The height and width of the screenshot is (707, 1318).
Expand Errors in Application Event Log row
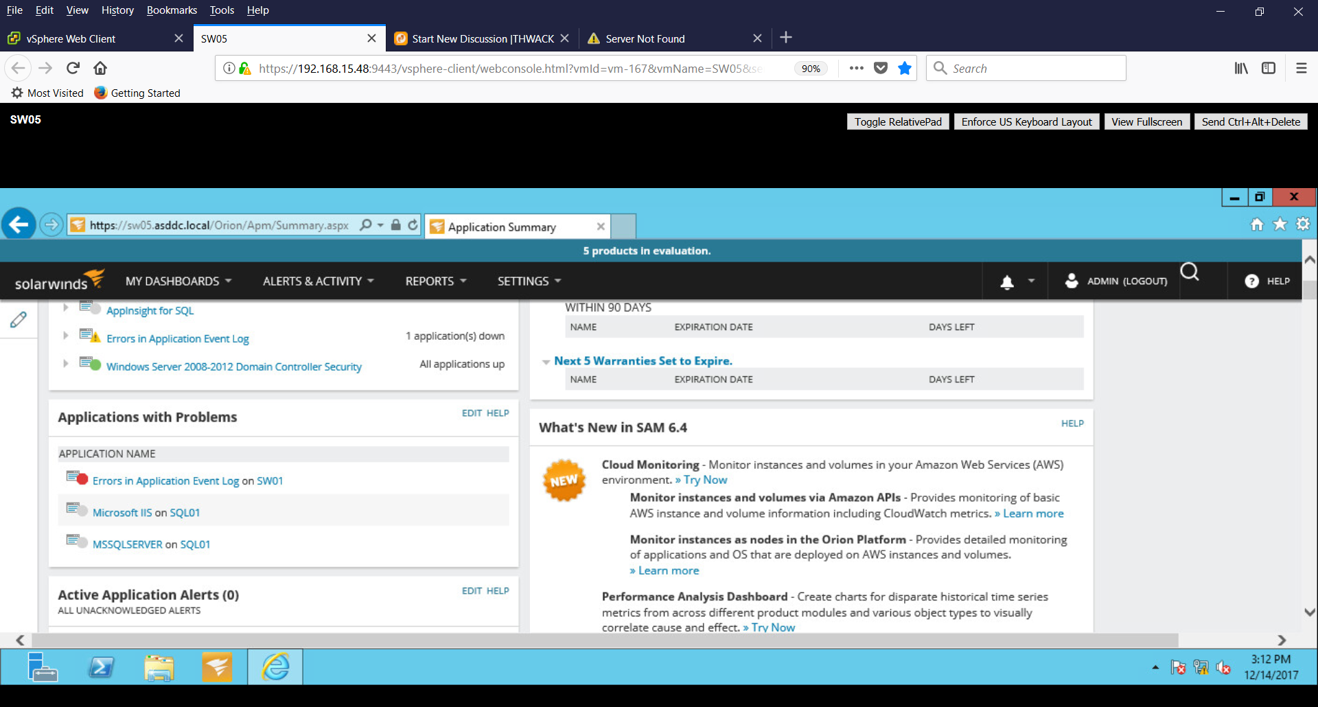[x=65, y=335]
